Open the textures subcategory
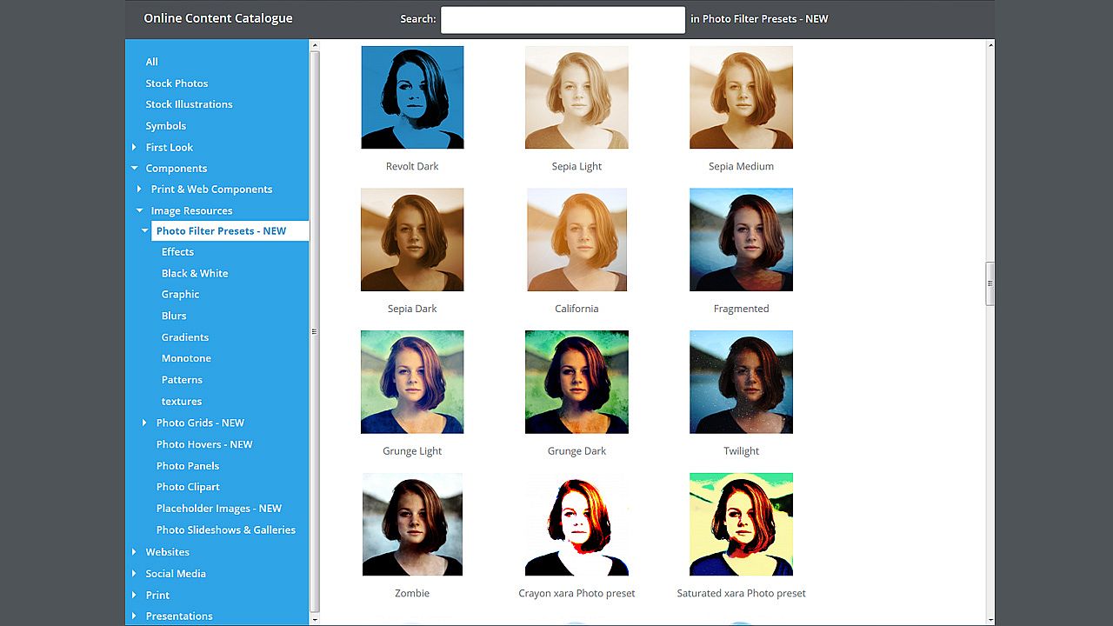This screenshot has height=626, width=1113. (182, 402)
